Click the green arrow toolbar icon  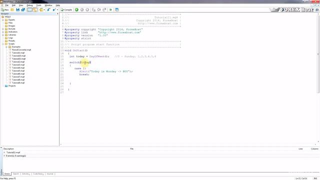[x=110, y=10]
